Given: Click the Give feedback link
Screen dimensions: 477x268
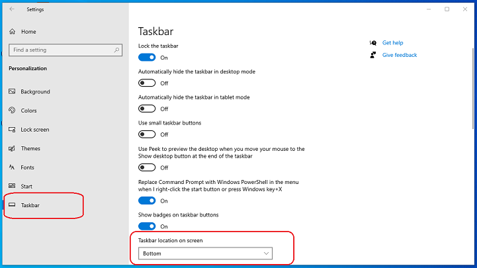Looking at the screenshot, I should (400, 55).
